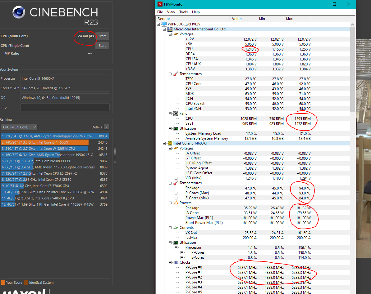Expand the VID (Max) row
371x294 pixels.
coord(176,178)
